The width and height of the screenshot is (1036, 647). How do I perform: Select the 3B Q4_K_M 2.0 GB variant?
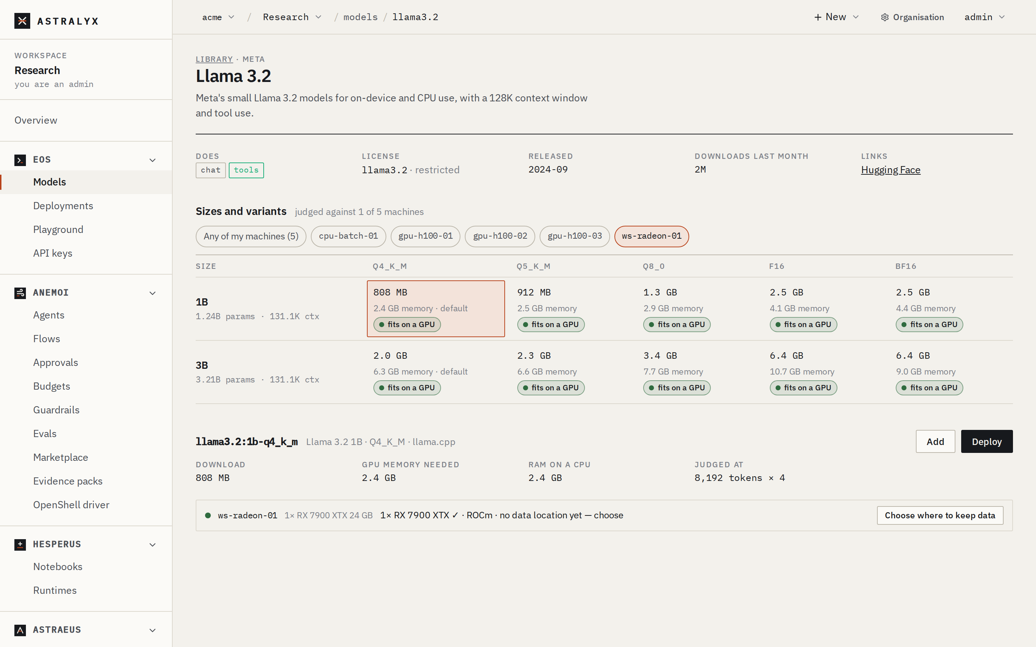point(436,372)
